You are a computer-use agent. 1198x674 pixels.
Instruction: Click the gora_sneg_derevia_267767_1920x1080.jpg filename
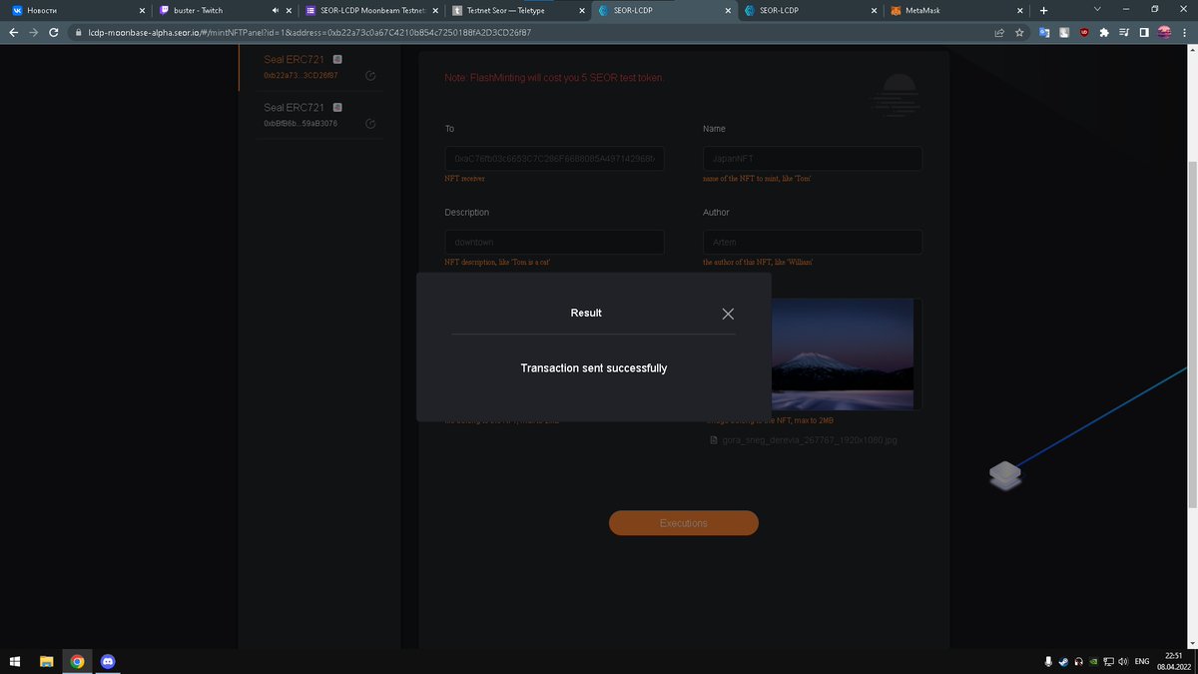pyautogui.click(x=810, y=439)
